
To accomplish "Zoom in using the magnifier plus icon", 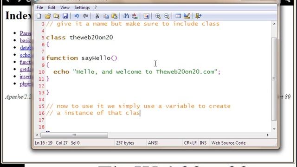I will click(158, 16).
